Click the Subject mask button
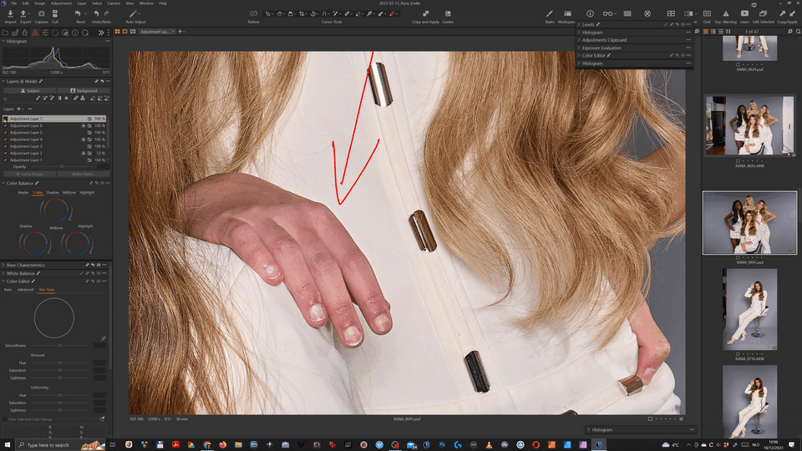The height and width of the screenshot is (451, 802). point(30,90)
